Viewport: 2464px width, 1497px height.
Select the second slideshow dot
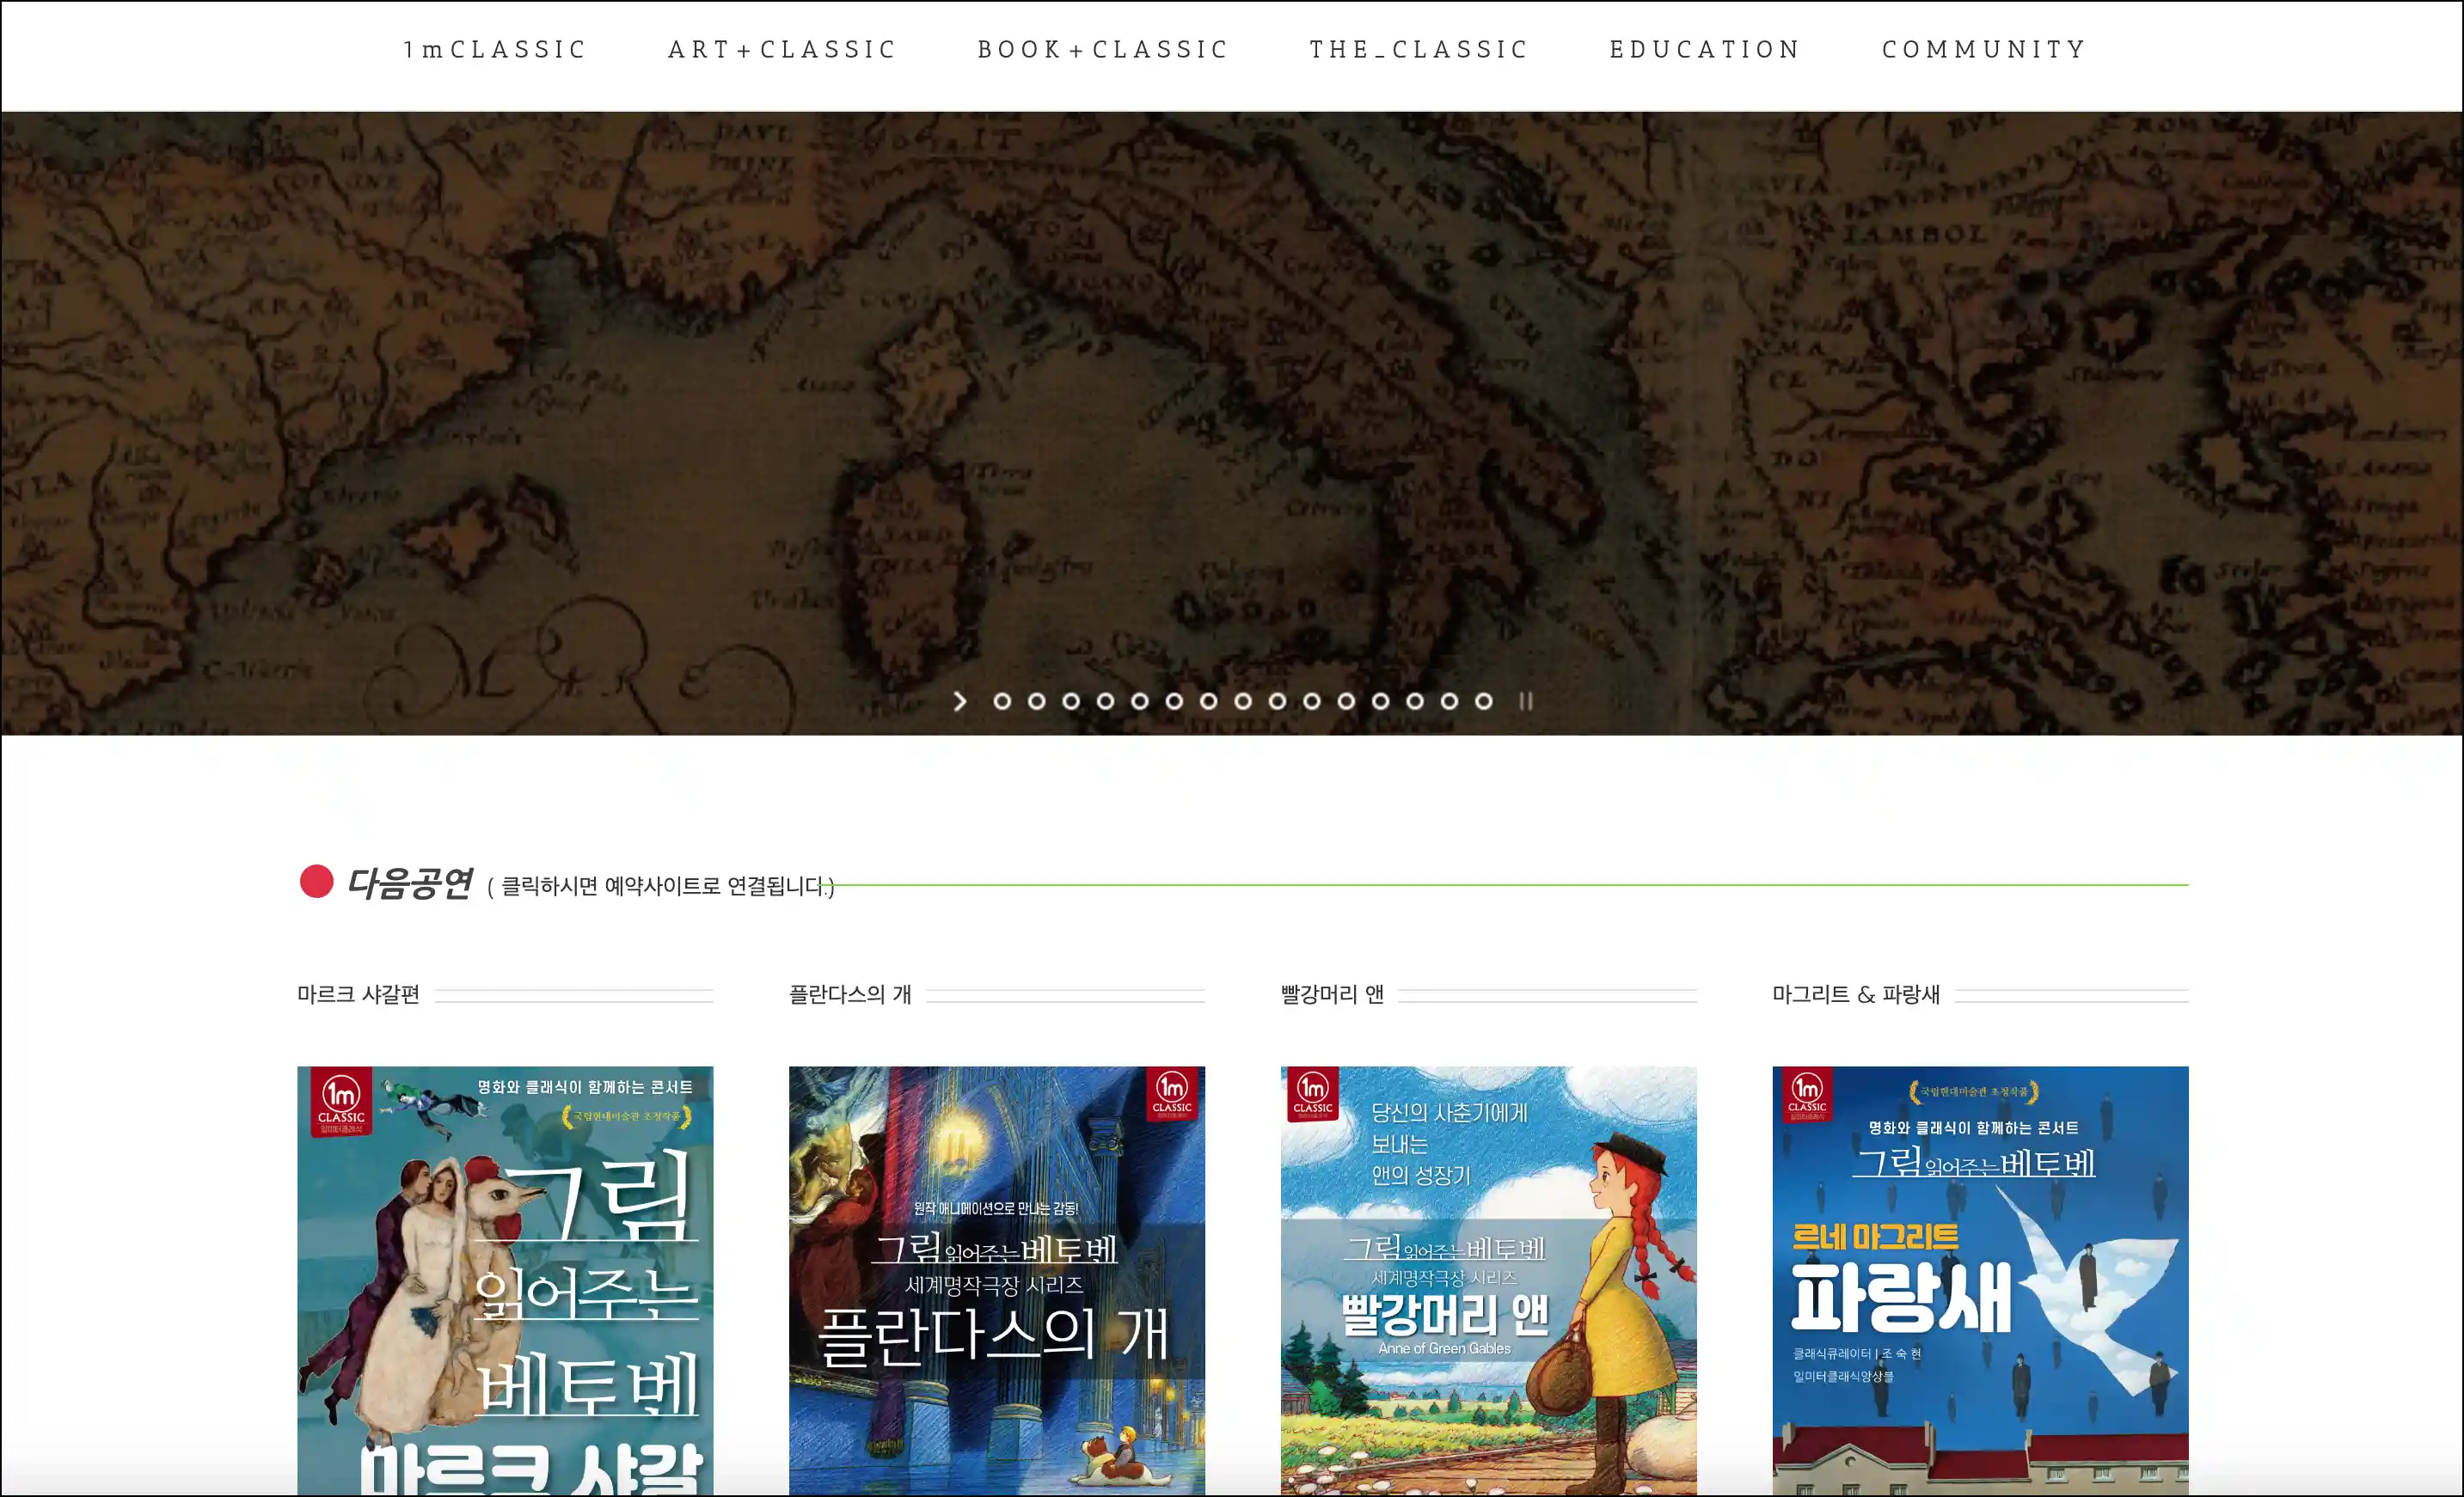[1037, 701]
